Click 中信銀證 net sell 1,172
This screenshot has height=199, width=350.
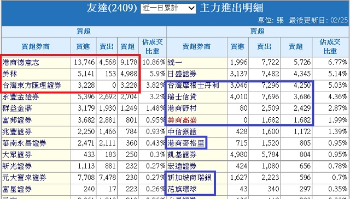[302, 131]
